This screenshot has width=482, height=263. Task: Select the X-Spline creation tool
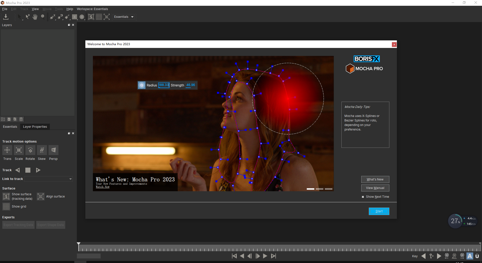[x=53, y=17]
